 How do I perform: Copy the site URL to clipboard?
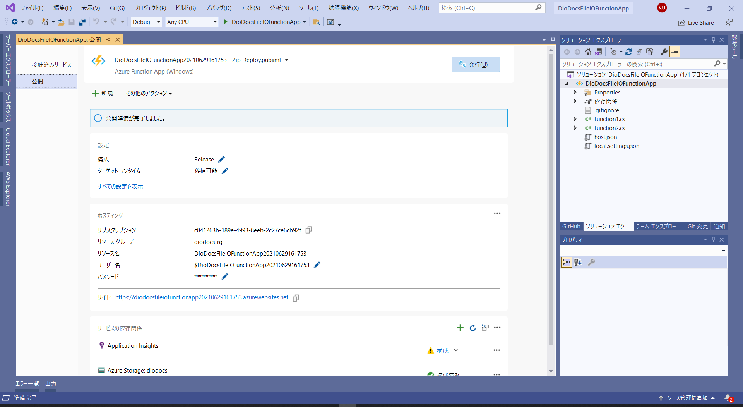tap(296, 298)
